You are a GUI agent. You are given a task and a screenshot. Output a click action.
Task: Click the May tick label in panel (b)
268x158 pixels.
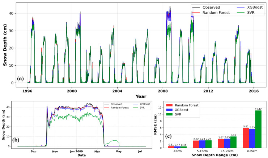point(119,152)
